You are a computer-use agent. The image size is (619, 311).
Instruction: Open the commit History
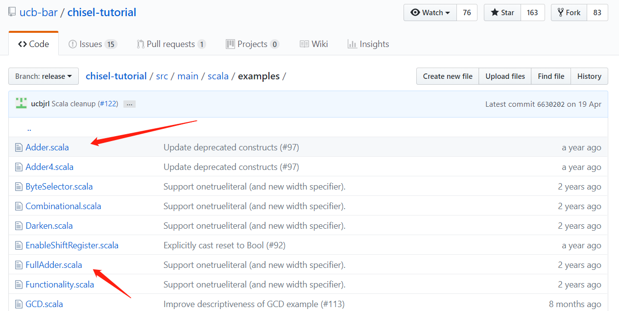[589, 76]
